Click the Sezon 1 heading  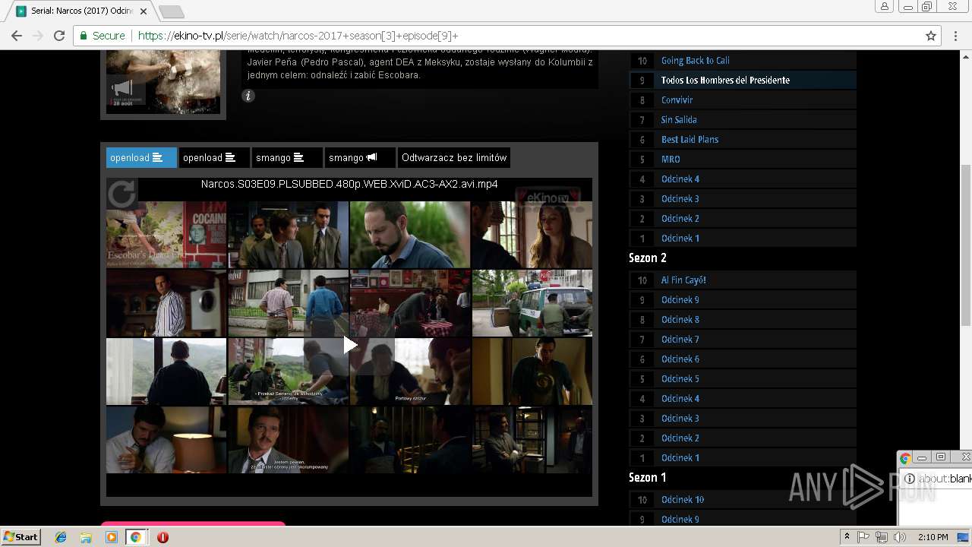(x=648, y=478)
